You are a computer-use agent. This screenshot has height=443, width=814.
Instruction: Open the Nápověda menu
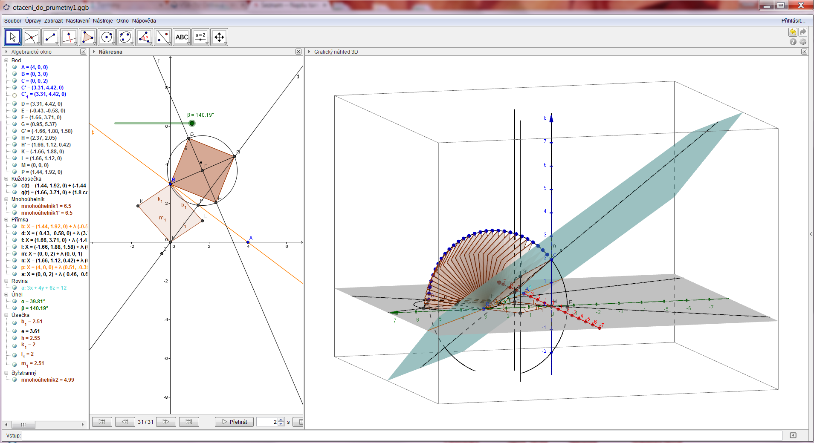[x=144, y=21]
